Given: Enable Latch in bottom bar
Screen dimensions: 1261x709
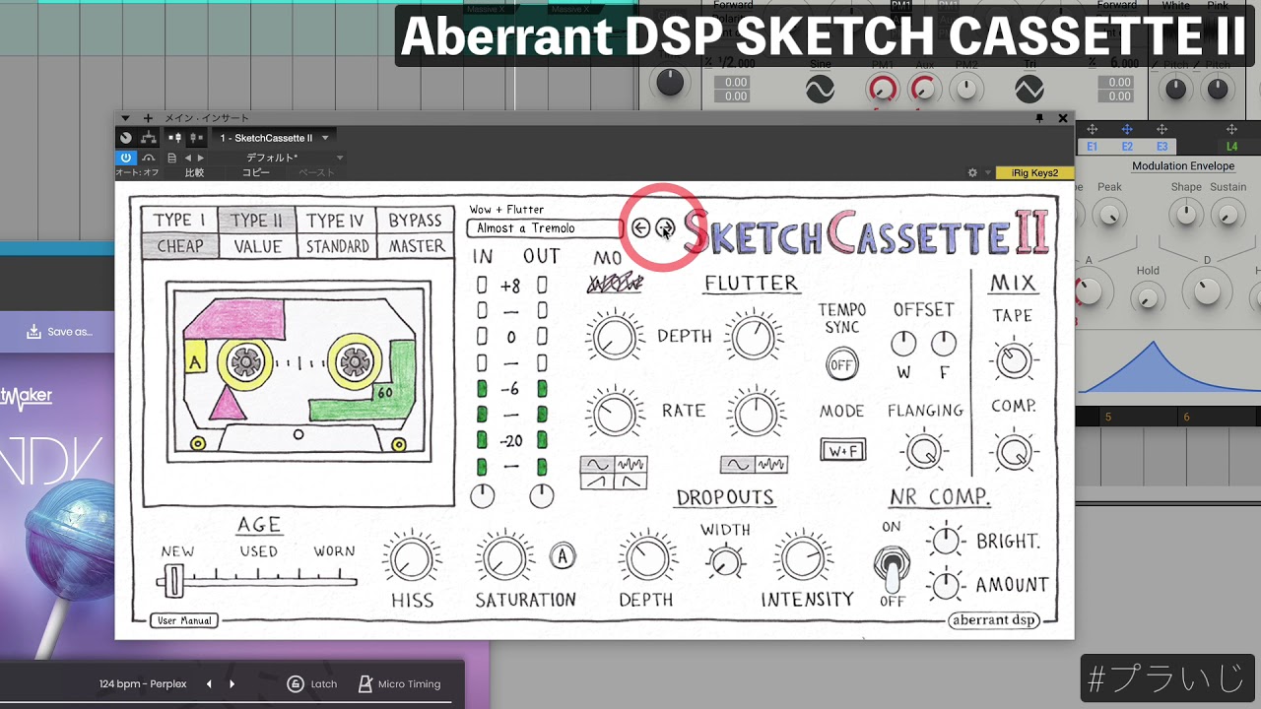Looking at the screenshot, I should pos(312,683).
